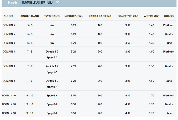Screen dimensions: 178x120
Task: Sort by the Color column header
Action: [169, 16]
